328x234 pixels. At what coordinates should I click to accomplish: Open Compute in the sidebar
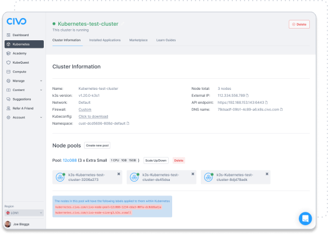(16, 72)
